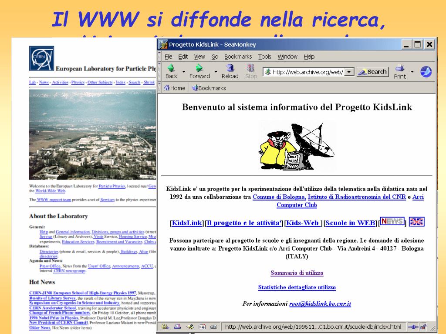Open the View menu
The image size is (446, 334).
coord(199,57)
